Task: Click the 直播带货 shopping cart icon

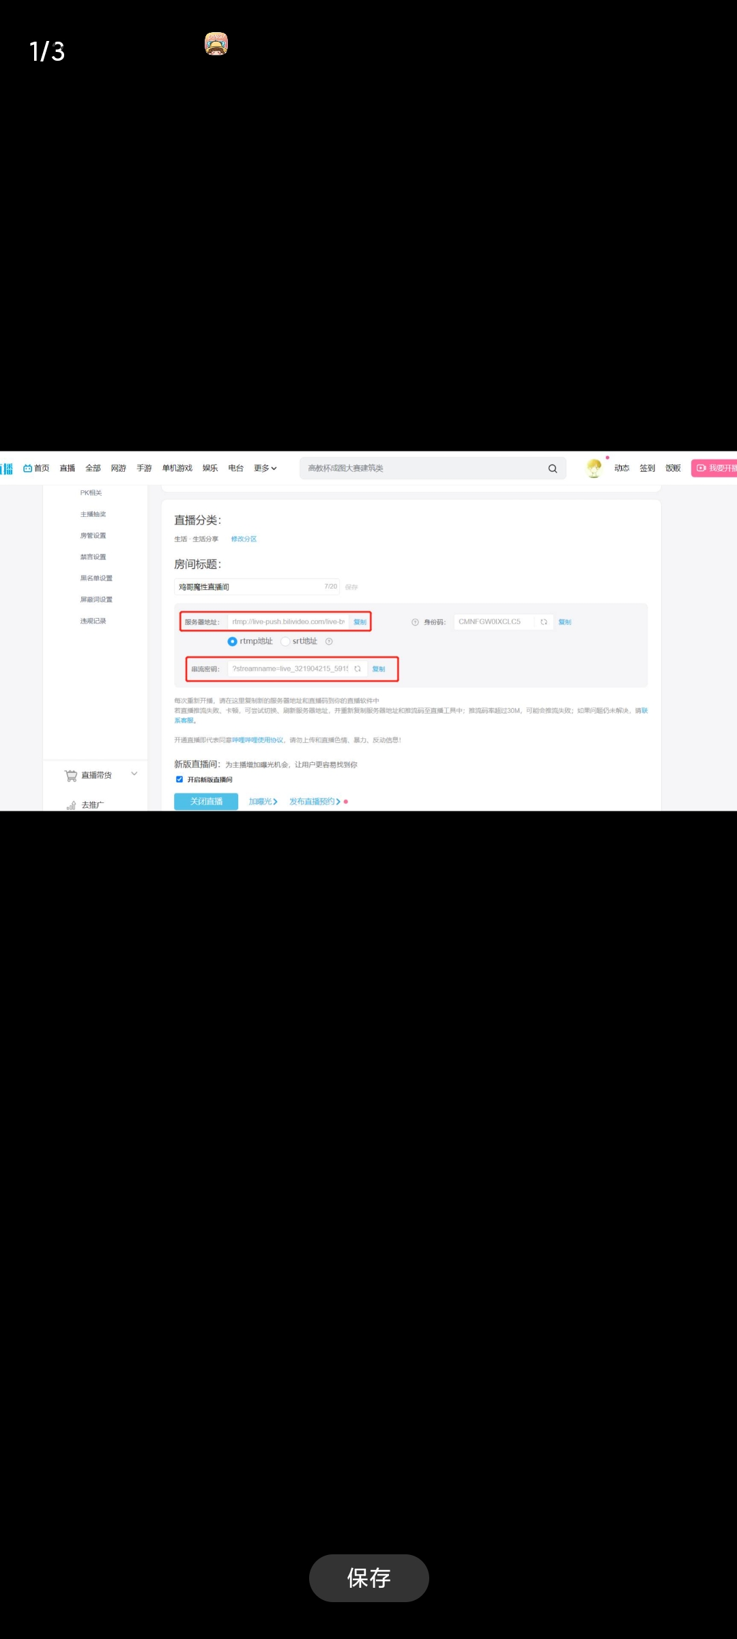Action: point(71,776)
